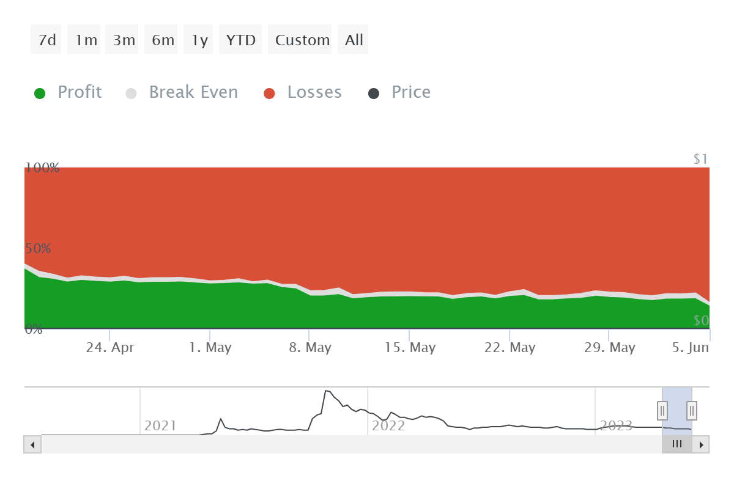Switch to the All range tab
The width and height of the screenshot is (734, 489).
[353, 39]
